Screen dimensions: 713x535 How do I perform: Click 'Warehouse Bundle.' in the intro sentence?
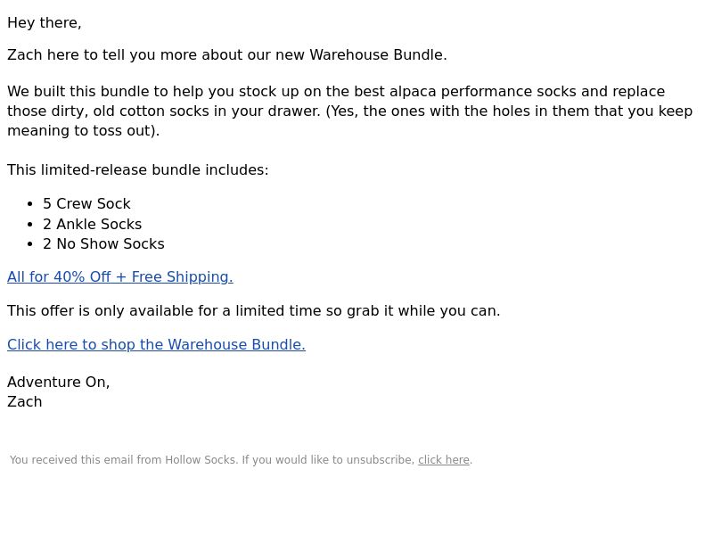tap(378, 54)
